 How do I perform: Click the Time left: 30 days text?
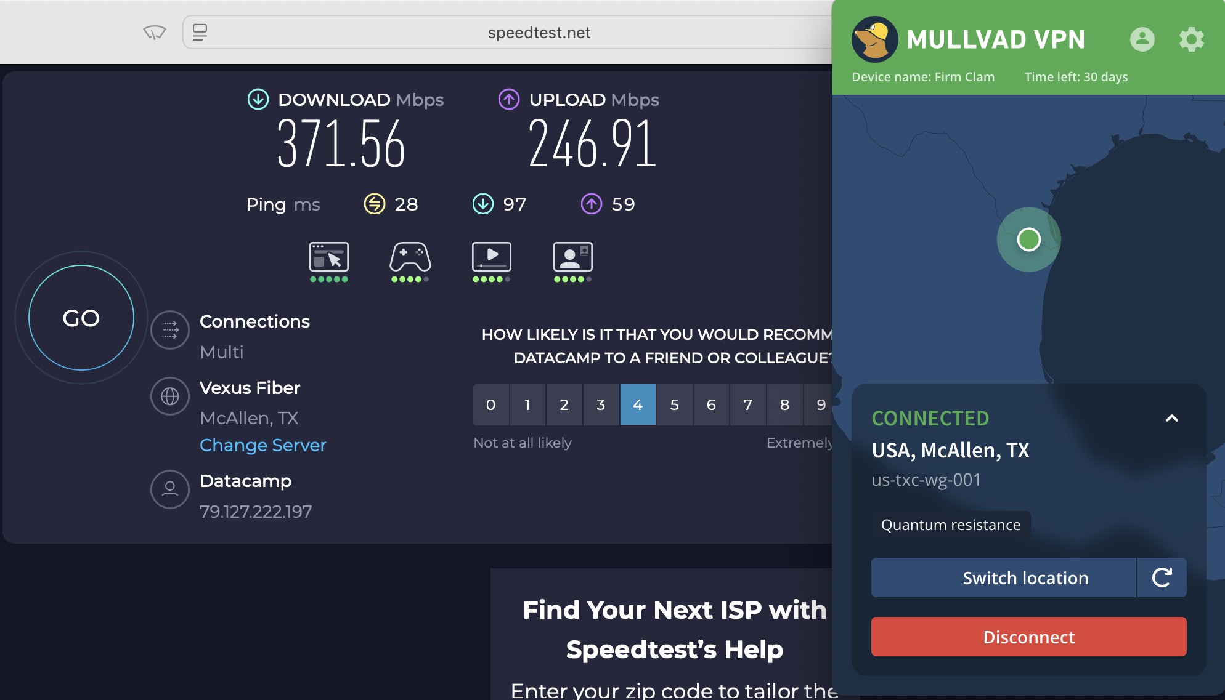point(1076,77)
